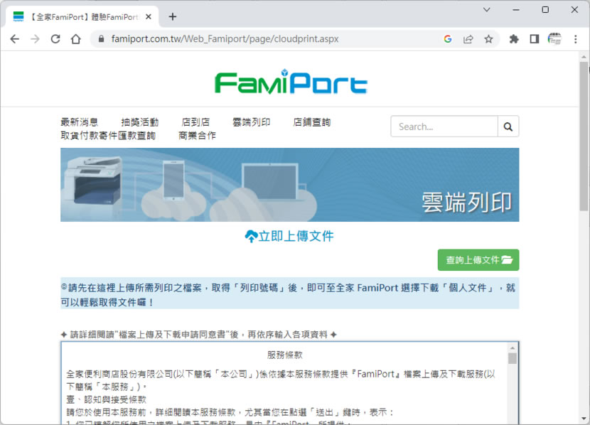590x425 pixels.
Task: Select the 【全家FamiPort】 browser tab
Action: tap(82, 16)
